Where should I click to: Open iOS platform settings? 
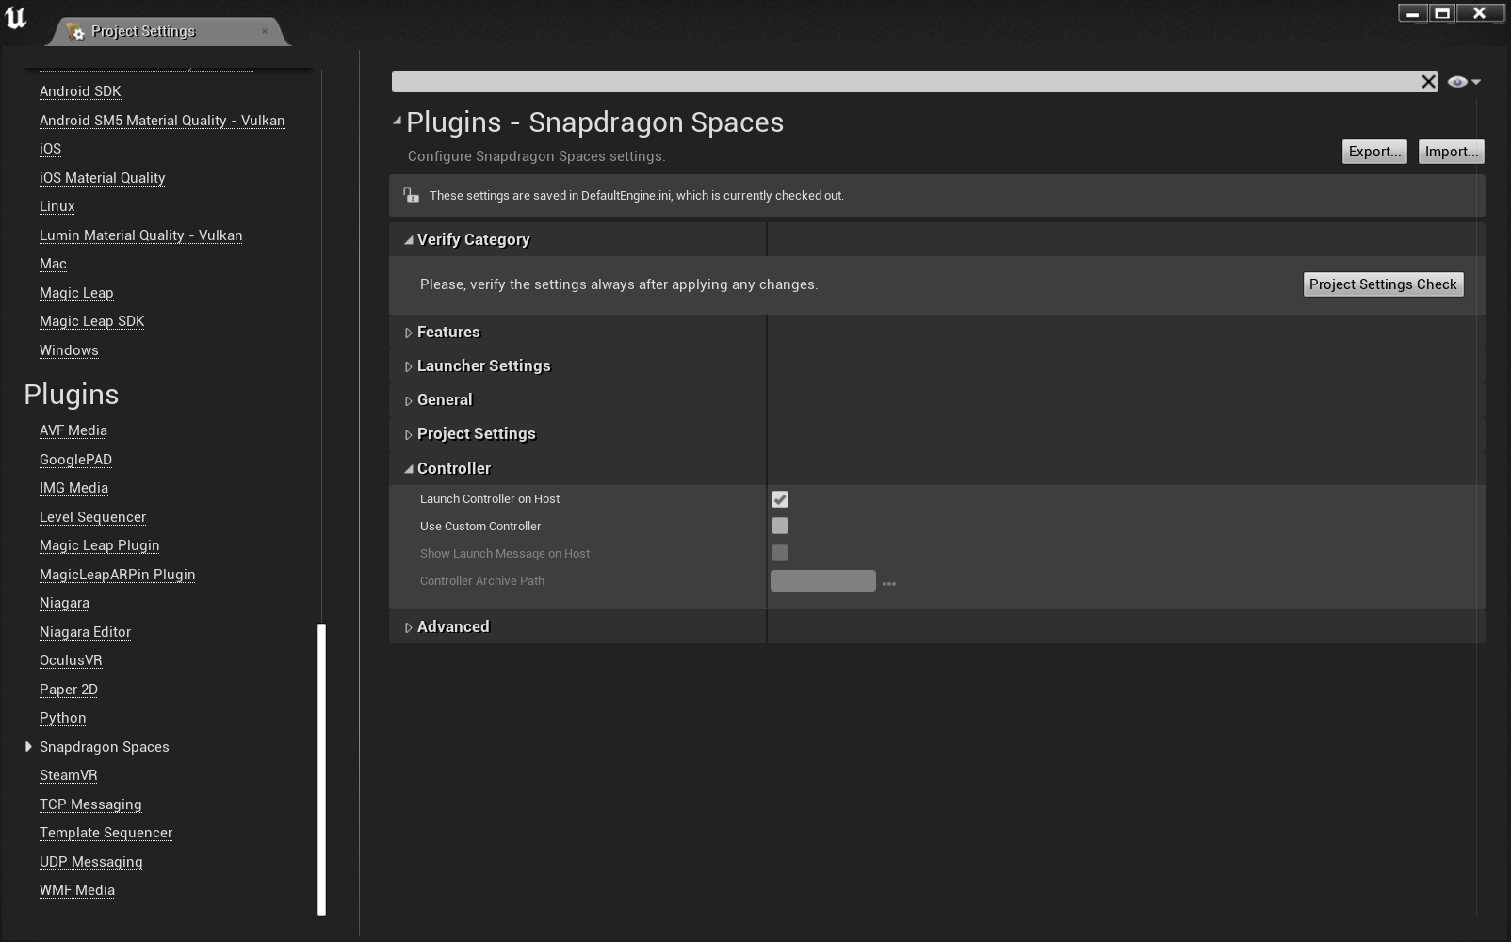click(x=50, y=149)
